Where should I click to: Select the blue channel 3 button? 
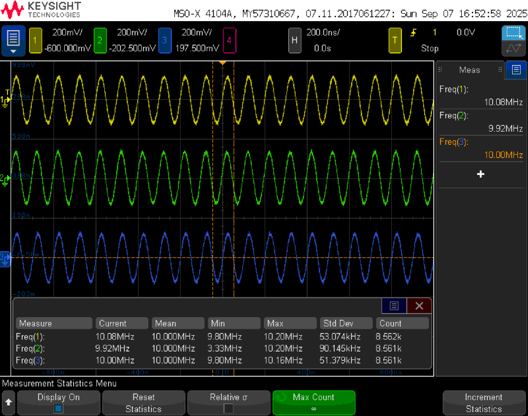point(165,40)
